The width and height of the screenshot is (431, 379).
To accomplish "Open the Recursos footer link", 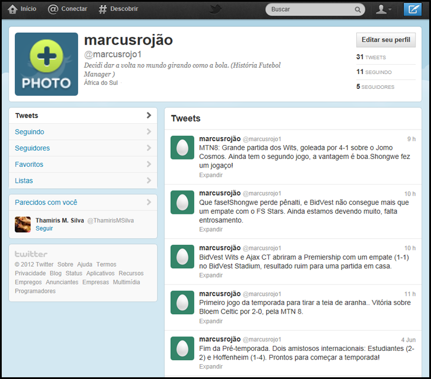I will tap(131, 273).
